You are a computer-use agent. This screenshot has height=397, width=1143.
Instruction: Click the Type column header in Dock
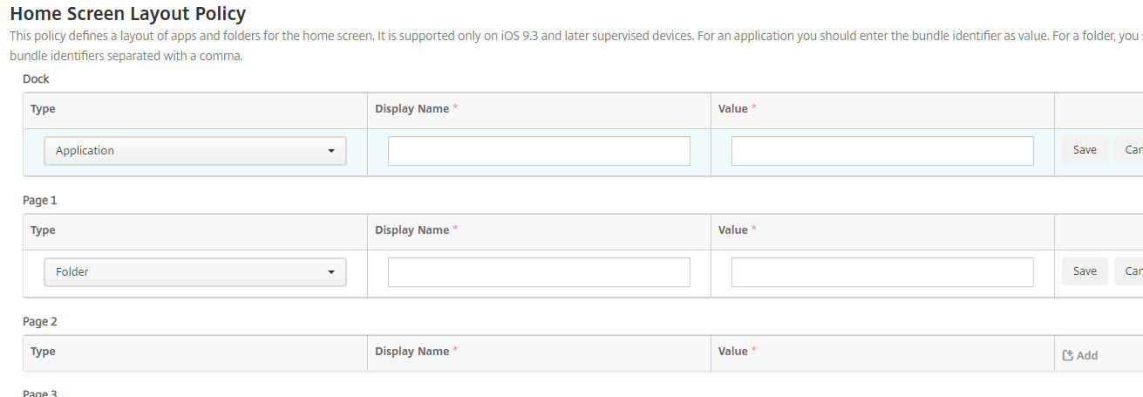[x=43, y=109]
